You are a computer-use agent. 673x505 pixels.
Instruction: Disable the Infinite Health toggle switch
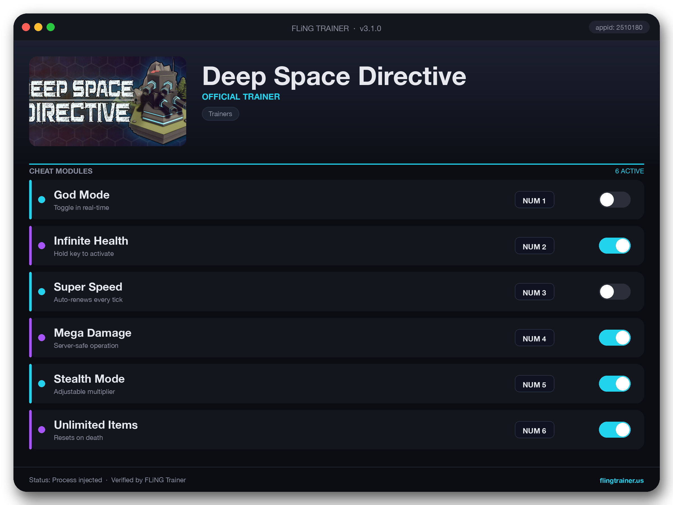click(x=615, y=246)
